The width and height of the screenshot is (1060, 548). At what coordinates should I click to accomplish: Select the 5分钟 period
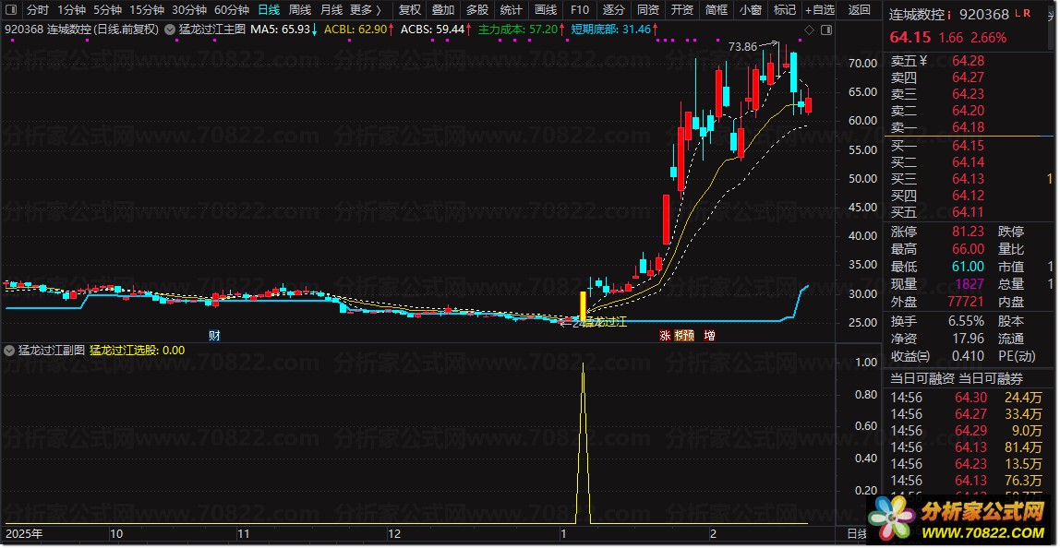coord(107,10)
